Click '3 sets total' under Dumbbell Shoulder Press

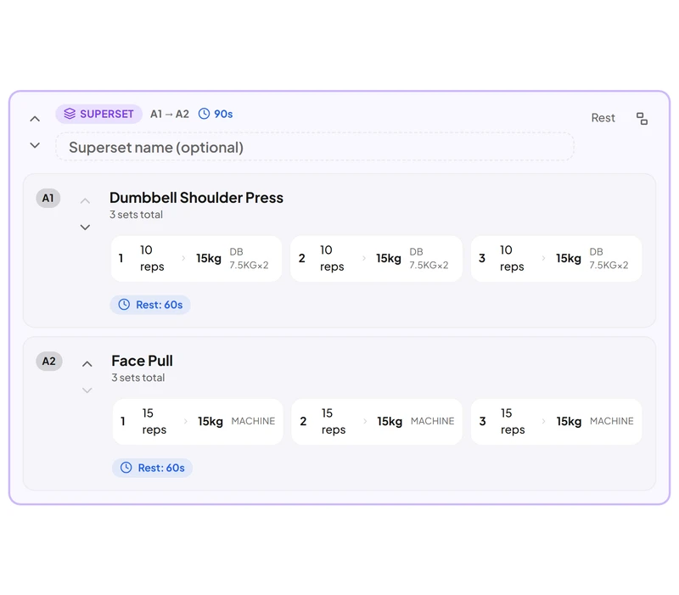coord(137,215)
